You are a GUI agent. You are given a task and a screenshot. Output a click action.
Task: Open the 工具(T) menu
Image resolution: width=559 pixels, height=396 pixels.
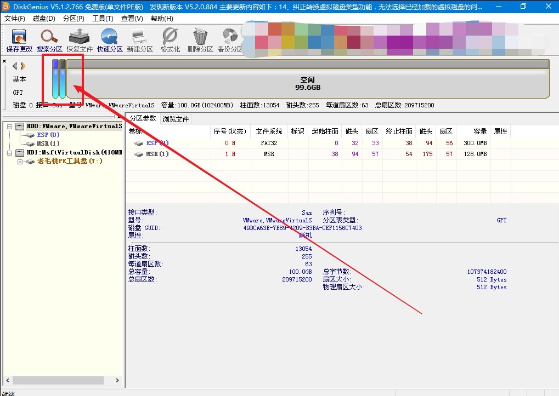tap(103, 19)
